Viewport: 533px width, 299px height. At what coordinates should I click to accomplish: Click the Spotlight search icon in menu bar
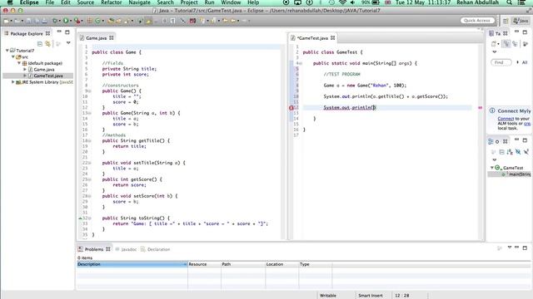(509, 2)
